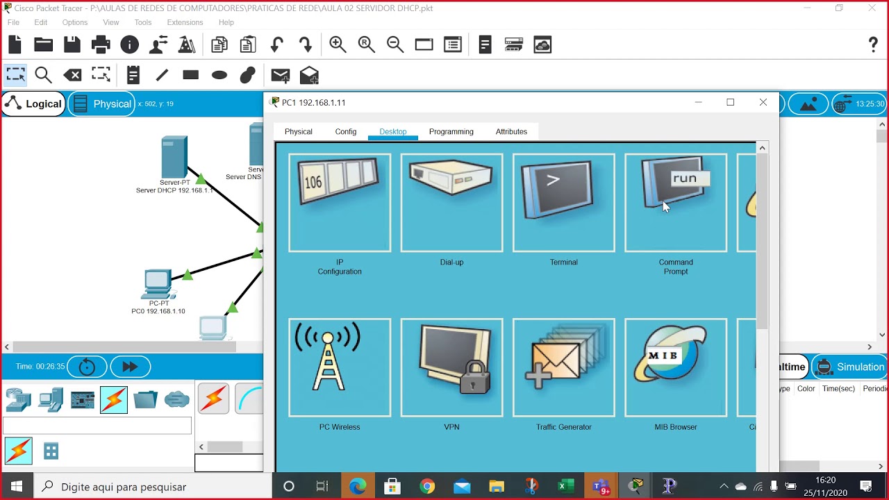
Task: Open Excel from the taskbar
Action: tap(566, 486)
